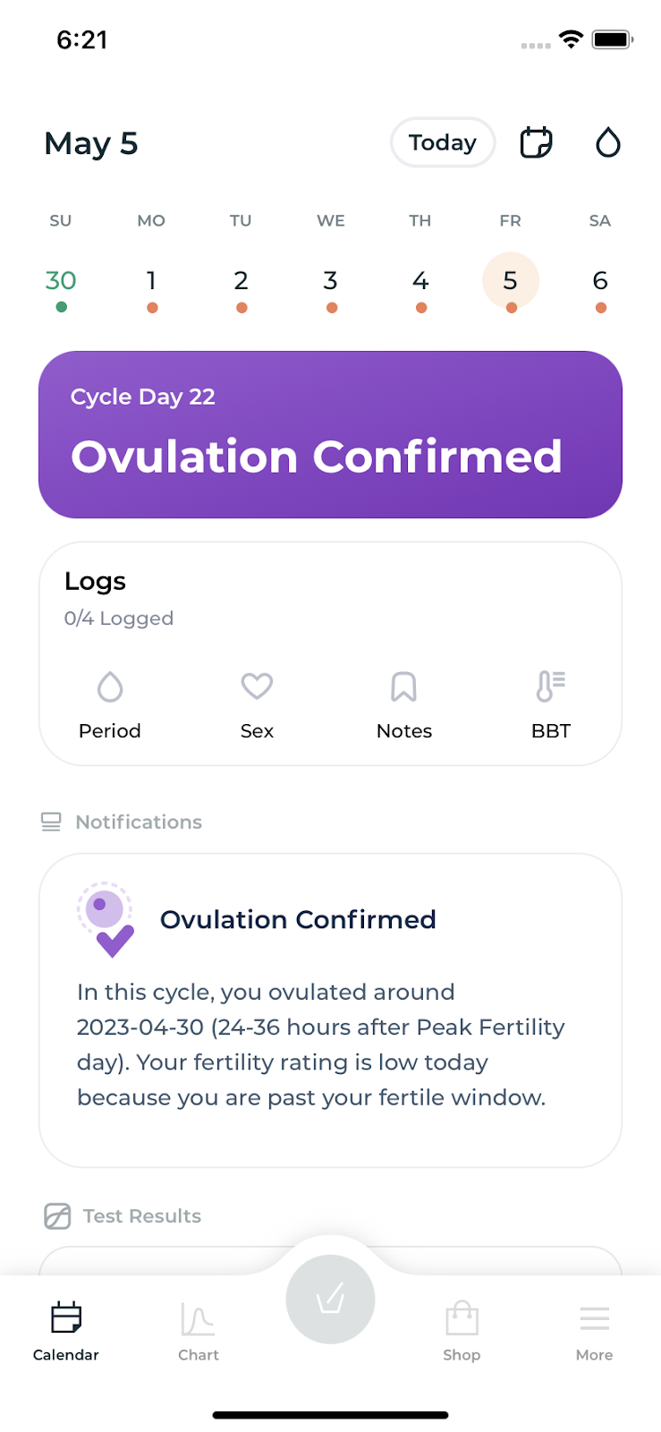Select Sunday the 30th in week strip
This screenshot has width=661, height=1432.
pos(61,281)
